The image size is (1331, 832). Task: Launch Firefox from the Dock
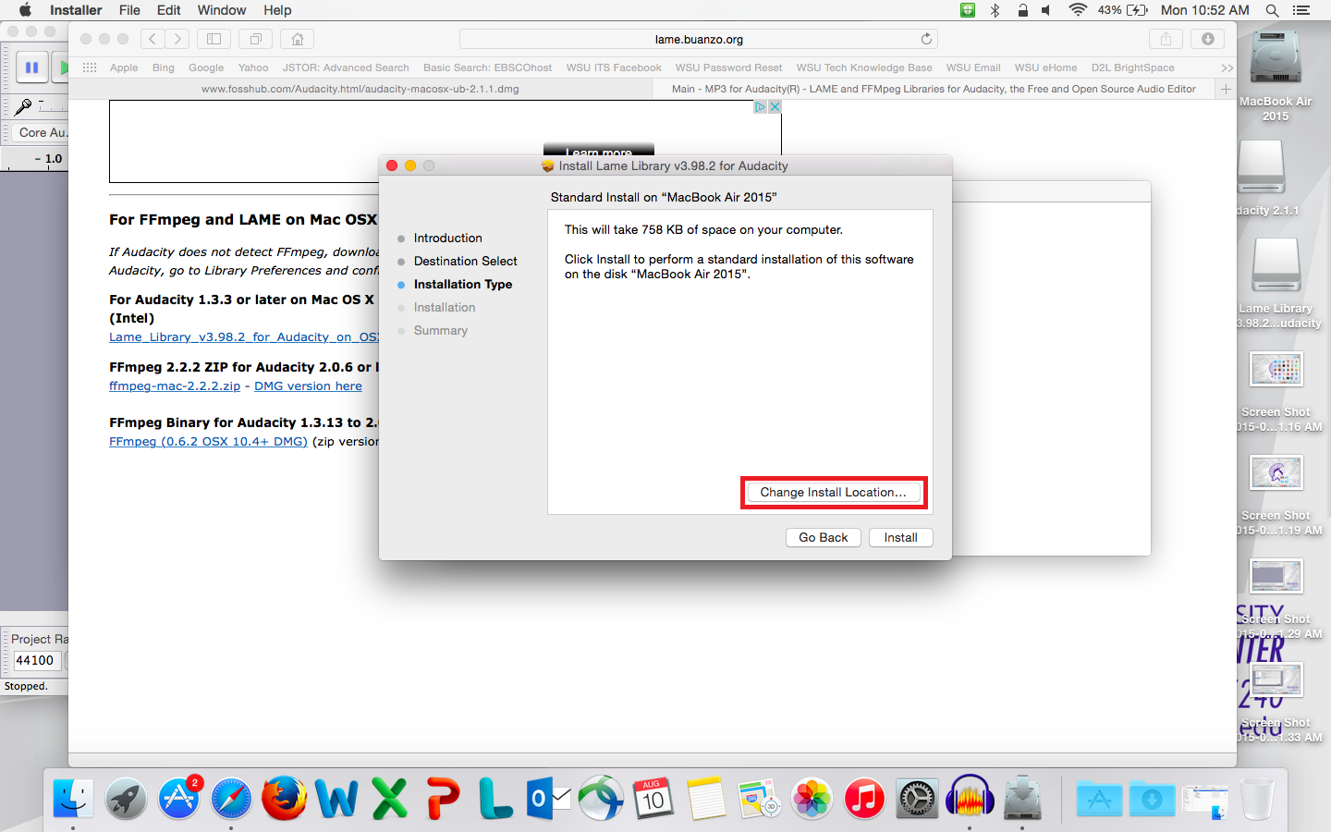tap(284, 798)
